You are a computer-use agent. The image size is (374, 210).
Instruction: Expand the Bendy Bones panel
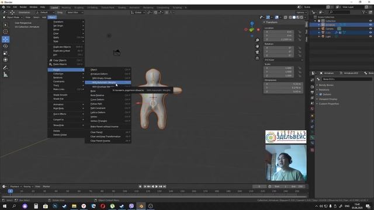tap(317, 85)
